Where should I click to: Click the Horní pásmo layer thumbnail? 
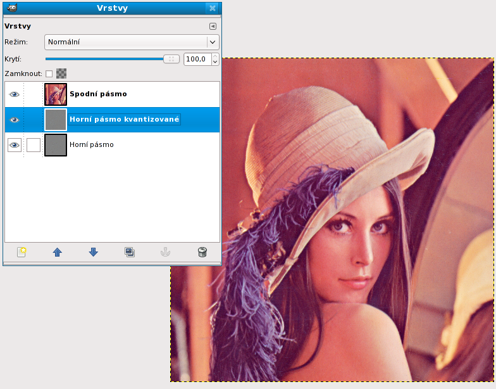tap(56, 145)
